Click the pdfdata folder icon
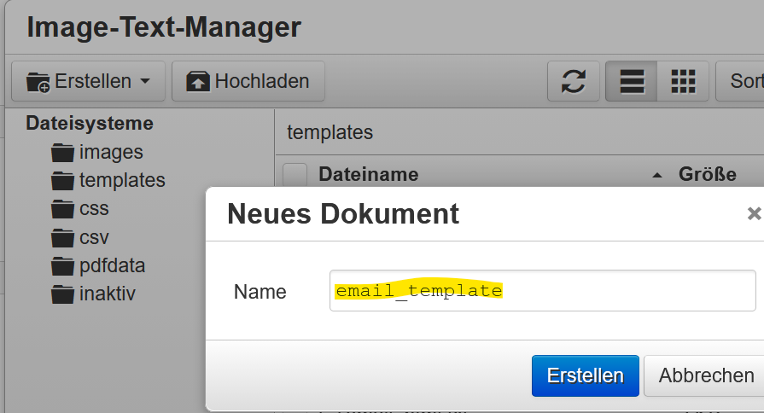 (x=63, y=266)
